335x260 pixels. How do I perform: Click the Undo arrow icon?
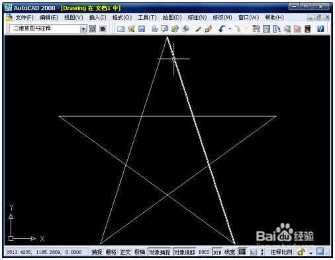(x=222, y=29)
